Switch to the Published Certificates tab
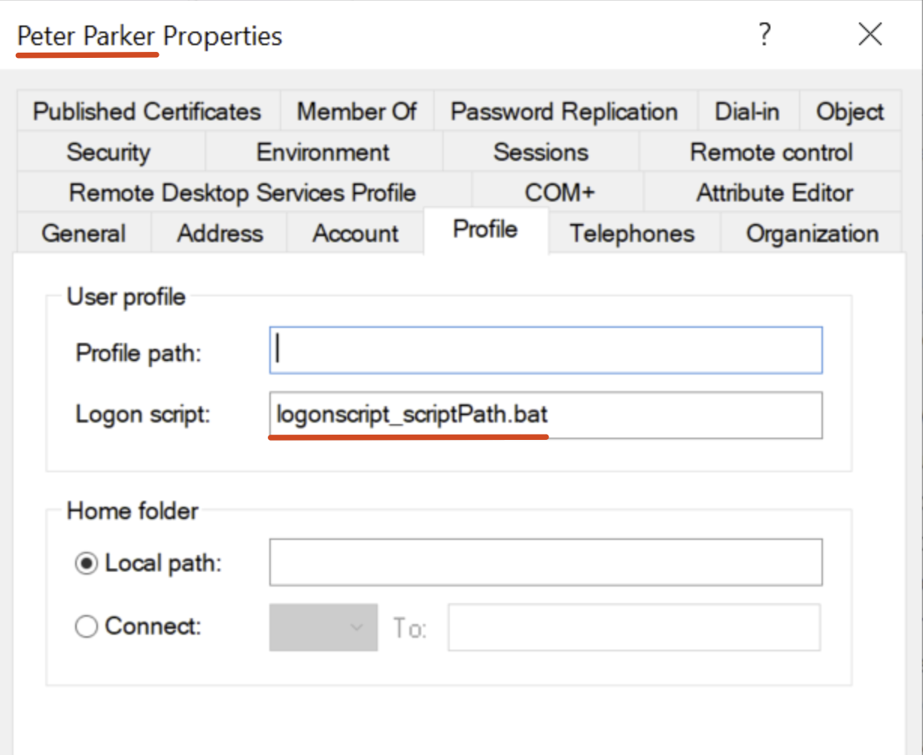The image size is (923, 755). (x=147, y=112)
